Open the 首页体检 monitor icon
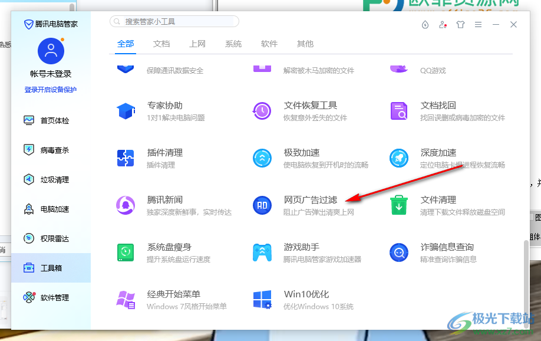Viewport: 541px width, 341px height. (29, 120)
